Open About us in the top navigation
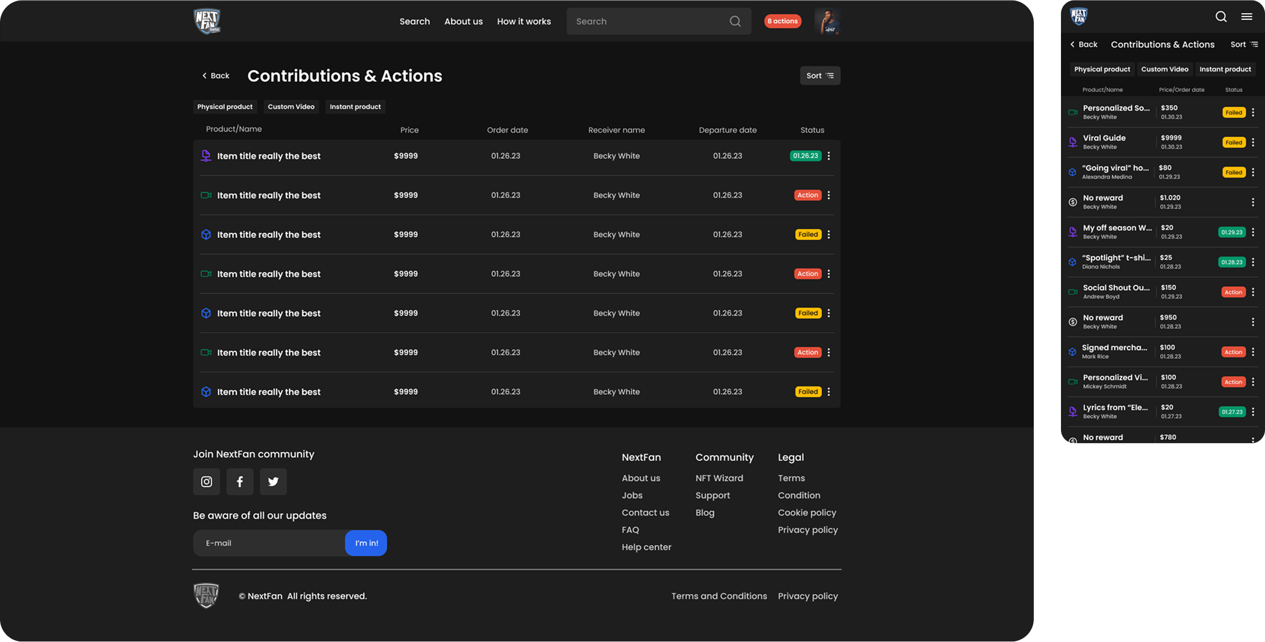This screenshot has width=1265, height=642. point(464,22)
